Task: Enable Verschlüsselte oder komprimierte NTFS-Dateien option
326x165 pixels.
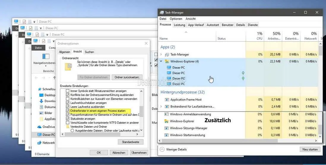Action: click(x=67, y=123)
